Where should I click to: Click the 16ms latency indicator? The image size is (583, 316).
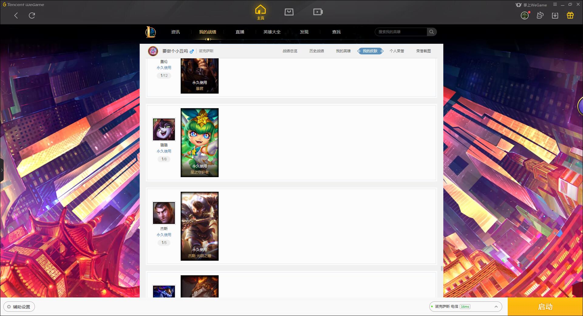465,307
